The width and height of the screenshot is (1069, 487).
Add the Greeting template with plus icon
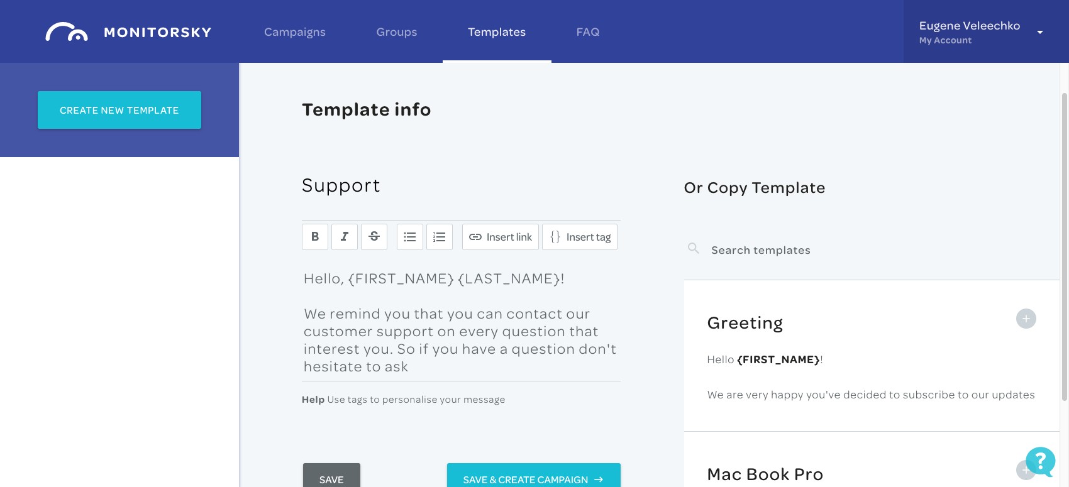click(1026, 319)
